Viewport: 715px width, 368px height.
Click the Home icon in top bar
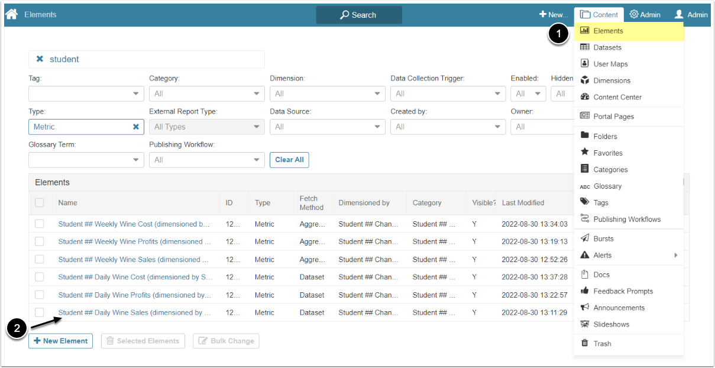point(11,14)
